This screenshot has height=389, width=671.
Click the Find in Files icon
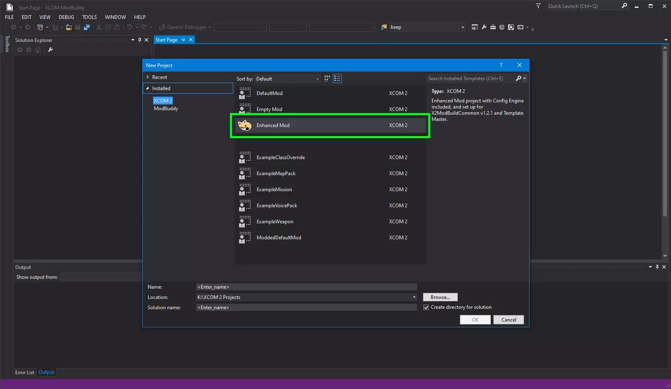click(x=384, y=27)
